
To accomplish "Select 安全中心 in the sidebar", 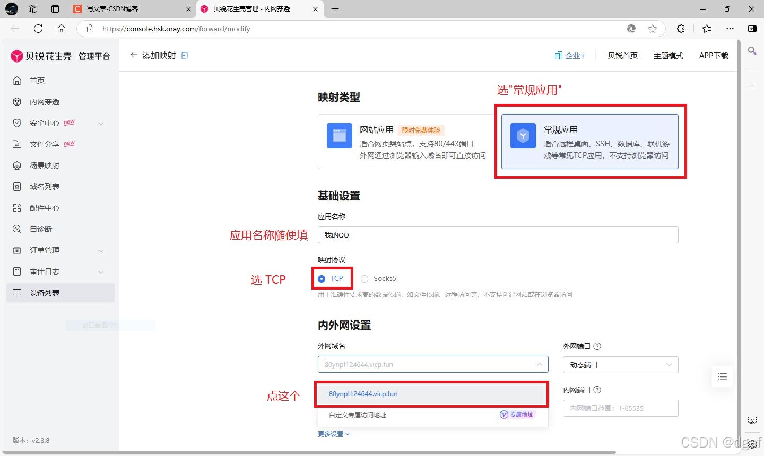I will [x=44, y=122].
